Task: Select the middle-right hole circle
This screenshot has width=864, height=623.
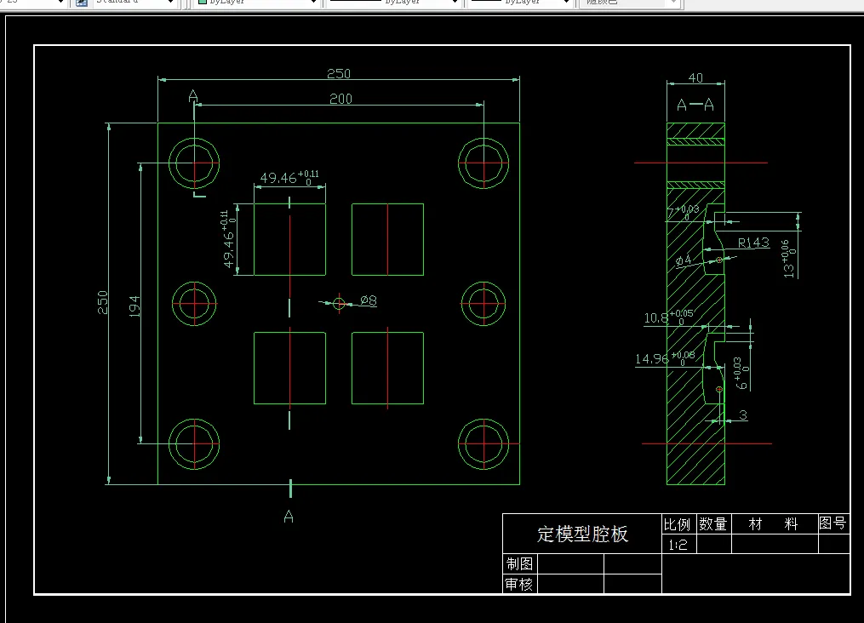Action: [x=483, y=304]
